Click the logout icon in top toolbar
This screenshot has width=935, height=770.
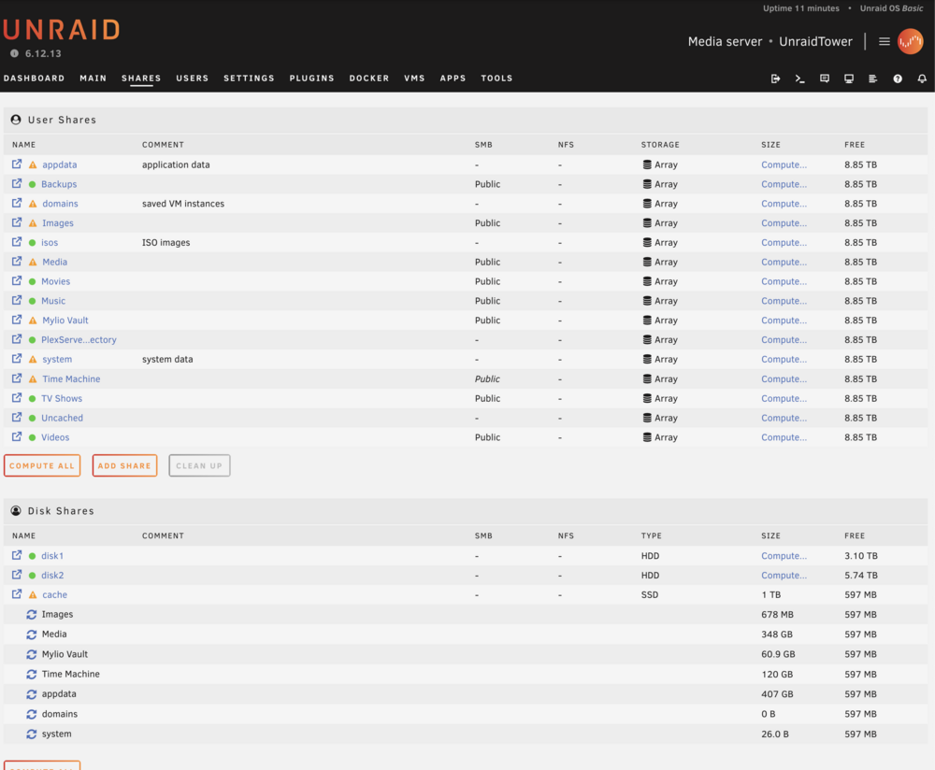[x=775, y=78]
